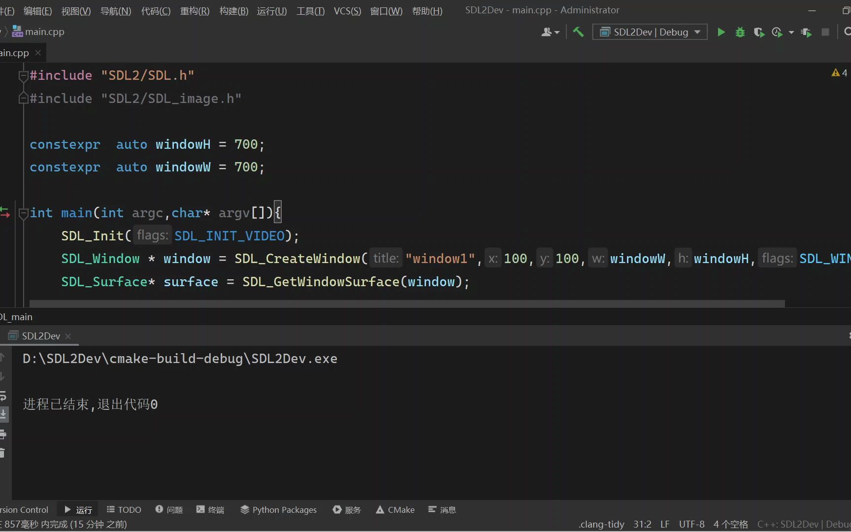
Task: Change the UTF-8 file encoding
Action: (x=691, y=525)
